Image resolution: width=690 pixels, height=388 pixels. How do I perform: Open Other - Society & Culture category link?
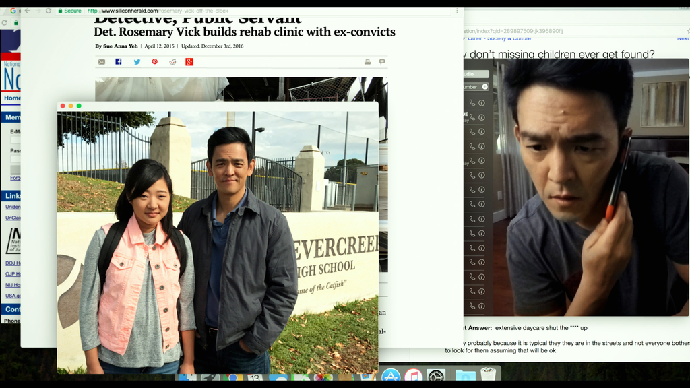[499, 38]
